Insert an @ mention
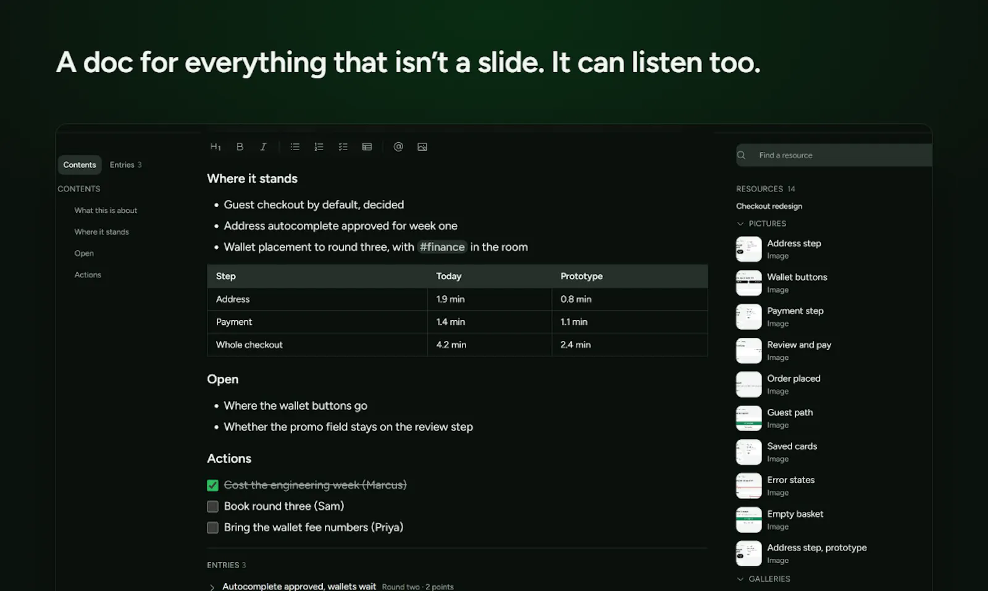The height and width of the screenshot is (591, 988). point(398,147)
